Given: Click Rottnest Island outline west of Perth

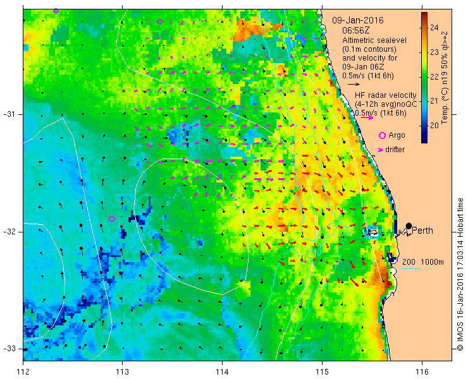Looking at the screenshot, I should tap(372, 232).
